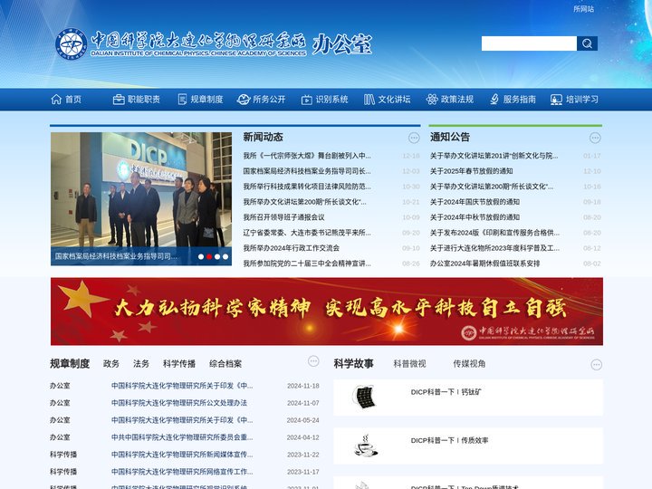Switch to the 法务 tab

click(x=141, y=363)
